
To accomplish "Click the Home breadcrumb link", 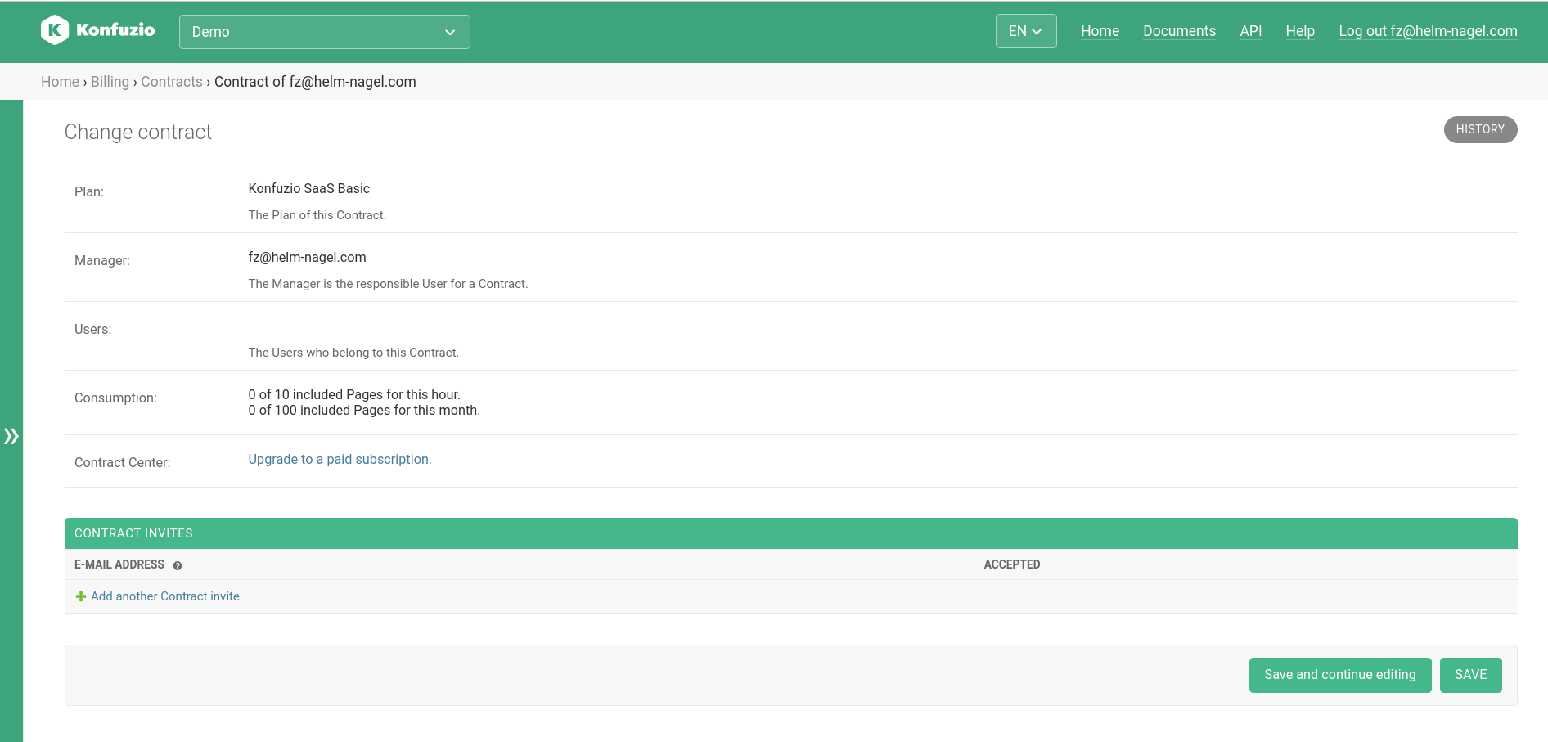I will point(60,82).
